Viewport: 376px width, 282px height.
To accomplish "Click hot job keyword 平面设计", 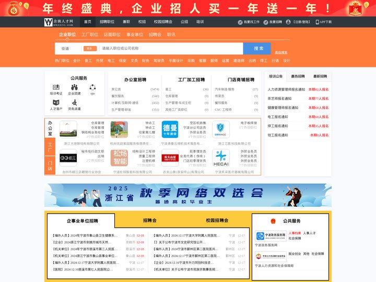I will [x=176, y=61].
